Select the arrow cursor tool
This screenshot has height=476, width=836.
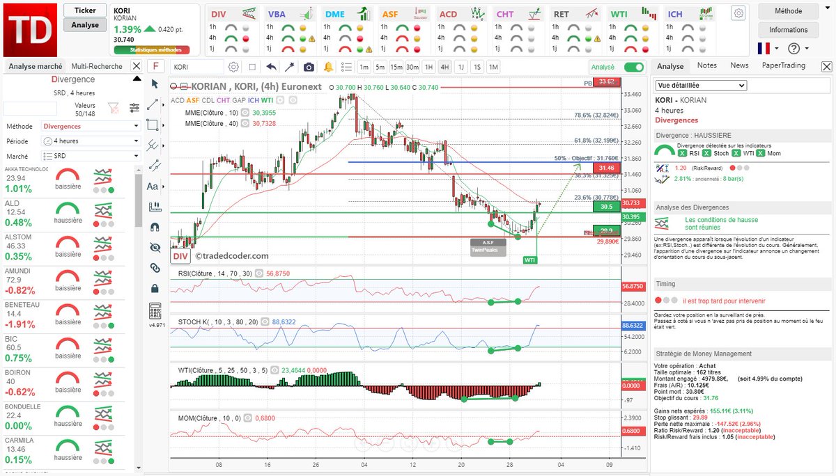(x=154, y=85)
